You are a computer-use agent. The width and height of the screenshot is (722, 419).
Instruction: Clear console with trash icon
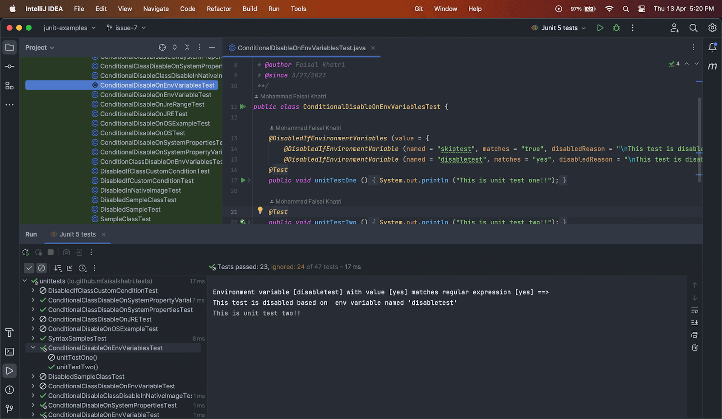tap(694, 348)
